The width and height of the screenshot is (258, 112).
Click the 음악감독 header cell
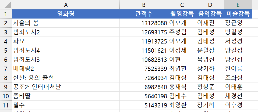(210, 14)
